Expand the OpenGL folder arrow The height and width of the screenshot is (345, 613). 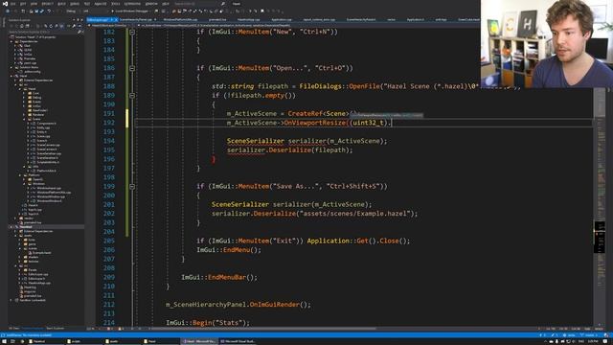tap(25, 179)
